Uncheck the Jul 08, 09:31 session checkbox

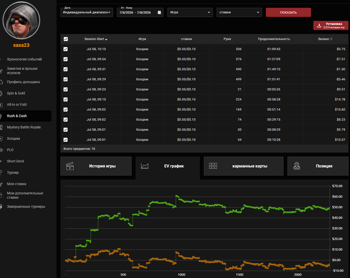click(65, 69)
